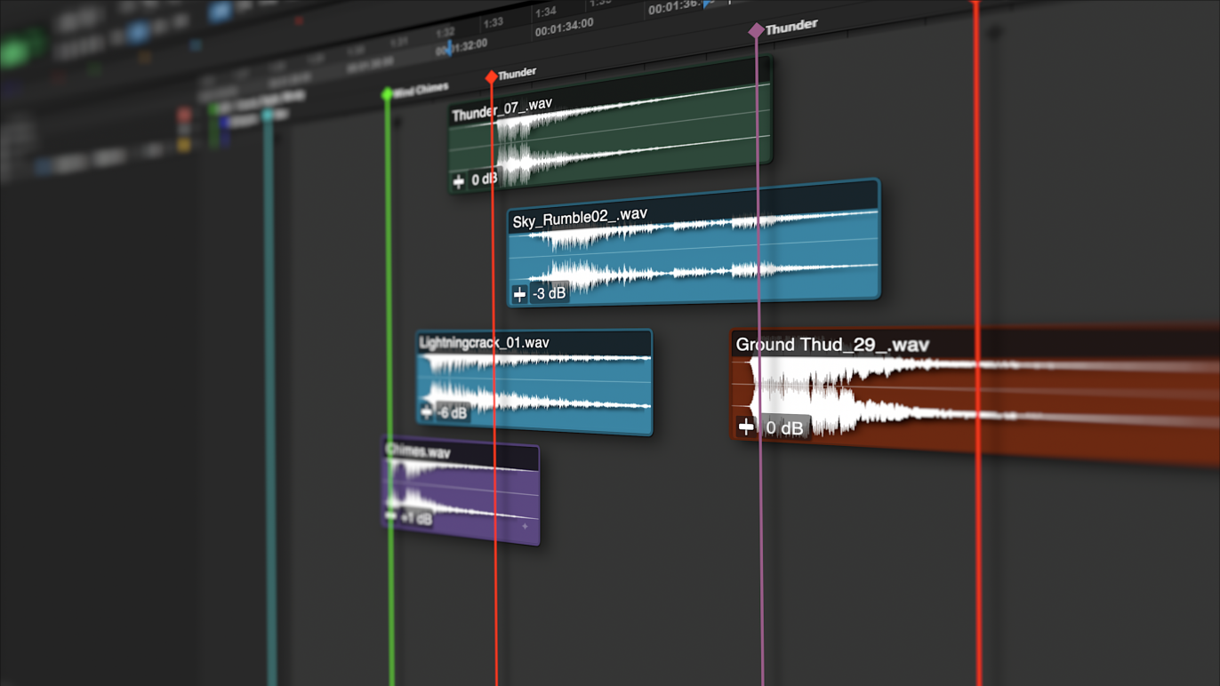Image resolution: width=1220 pixels, height=686 pixels.
Task: Open the 0 dB gain value on Thunder_07
Action: coord(485,179)
